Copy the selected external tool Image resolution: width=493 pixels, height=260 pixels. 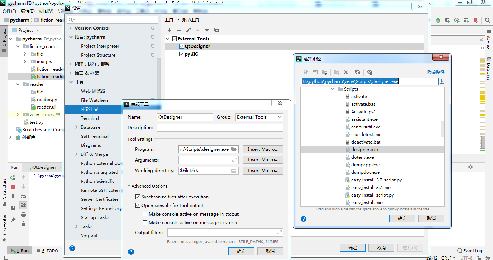217,30
